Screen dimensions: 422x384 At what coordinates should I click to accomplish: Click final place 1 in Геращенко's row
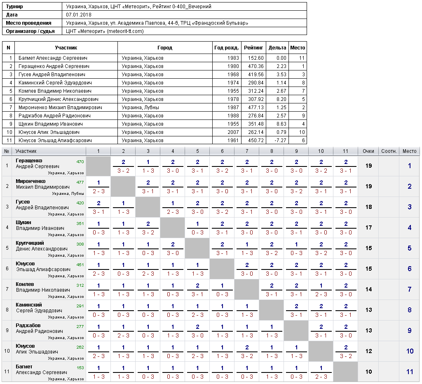pyautogui.click(x=409, y=166)
